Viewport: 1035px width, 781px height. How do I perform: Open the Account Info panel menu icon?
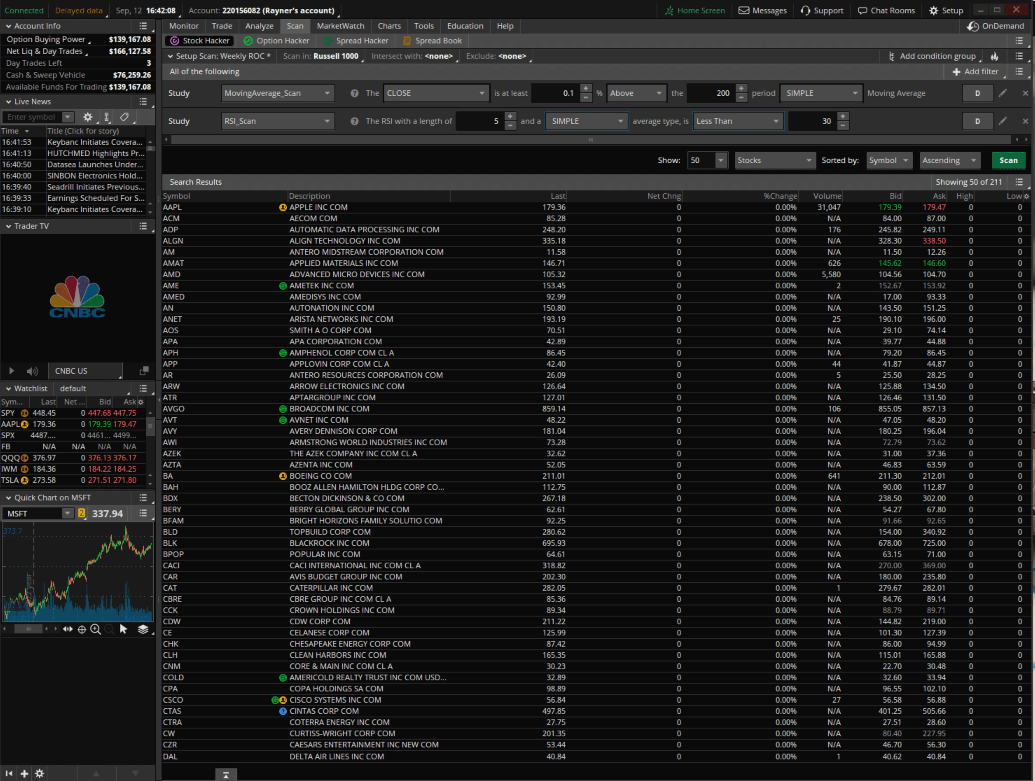[x=143, y=26]
